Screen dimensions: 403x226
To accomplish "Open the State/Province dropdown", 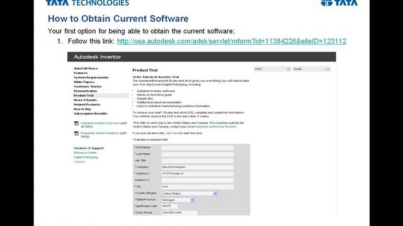I will coord(178,200).
